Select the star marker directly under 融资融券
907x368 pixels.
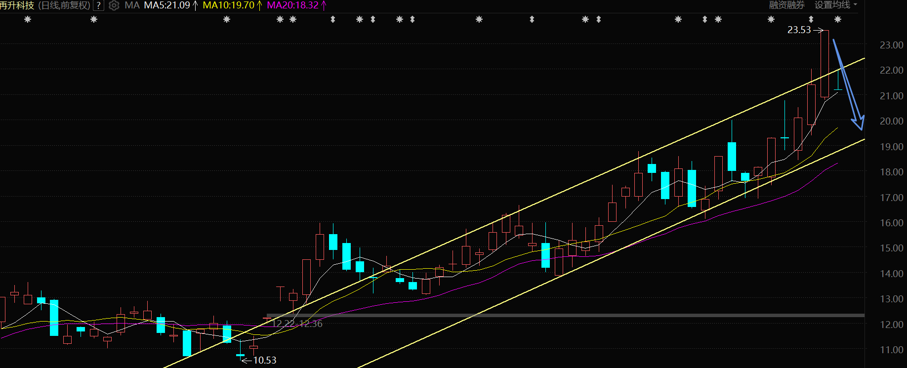pyautogui.click(x=771, y=19)
